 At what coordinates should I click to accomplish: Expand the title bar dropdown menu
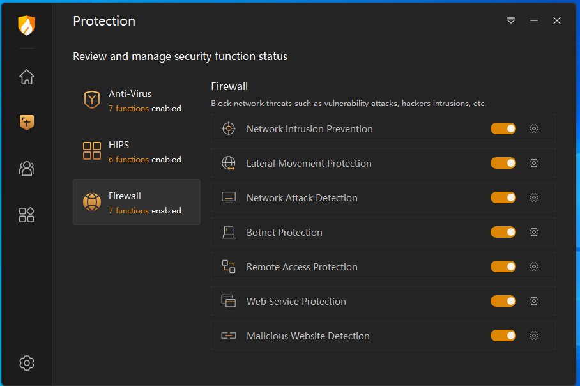point(511,20)
